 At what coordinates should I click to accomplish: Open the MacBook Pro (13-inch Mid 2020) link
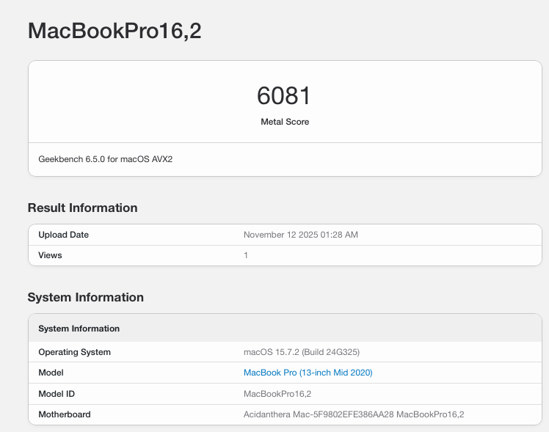click(308, 373)
